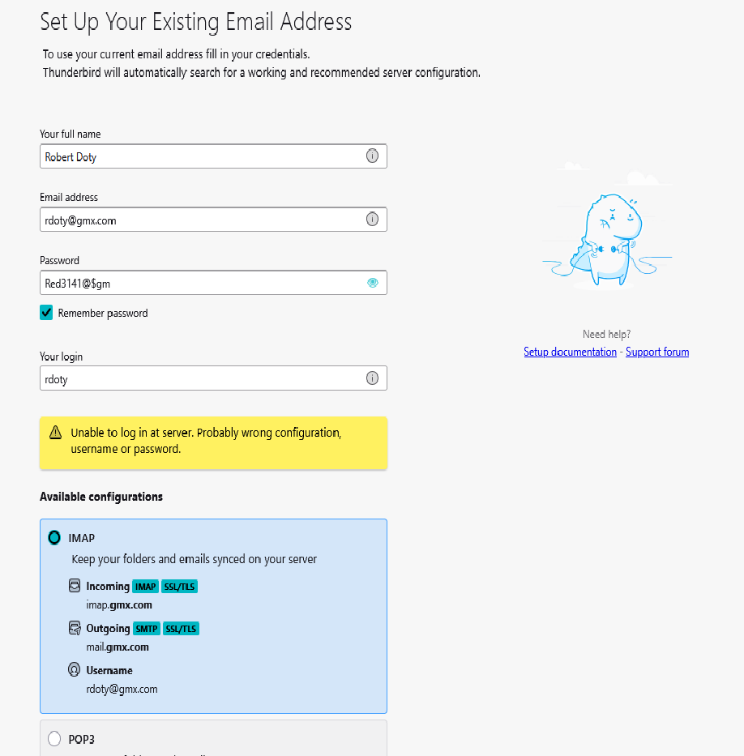
Task: Toggle password visibility eye icon
Action: pyautogui.click(x=372, y=283)
